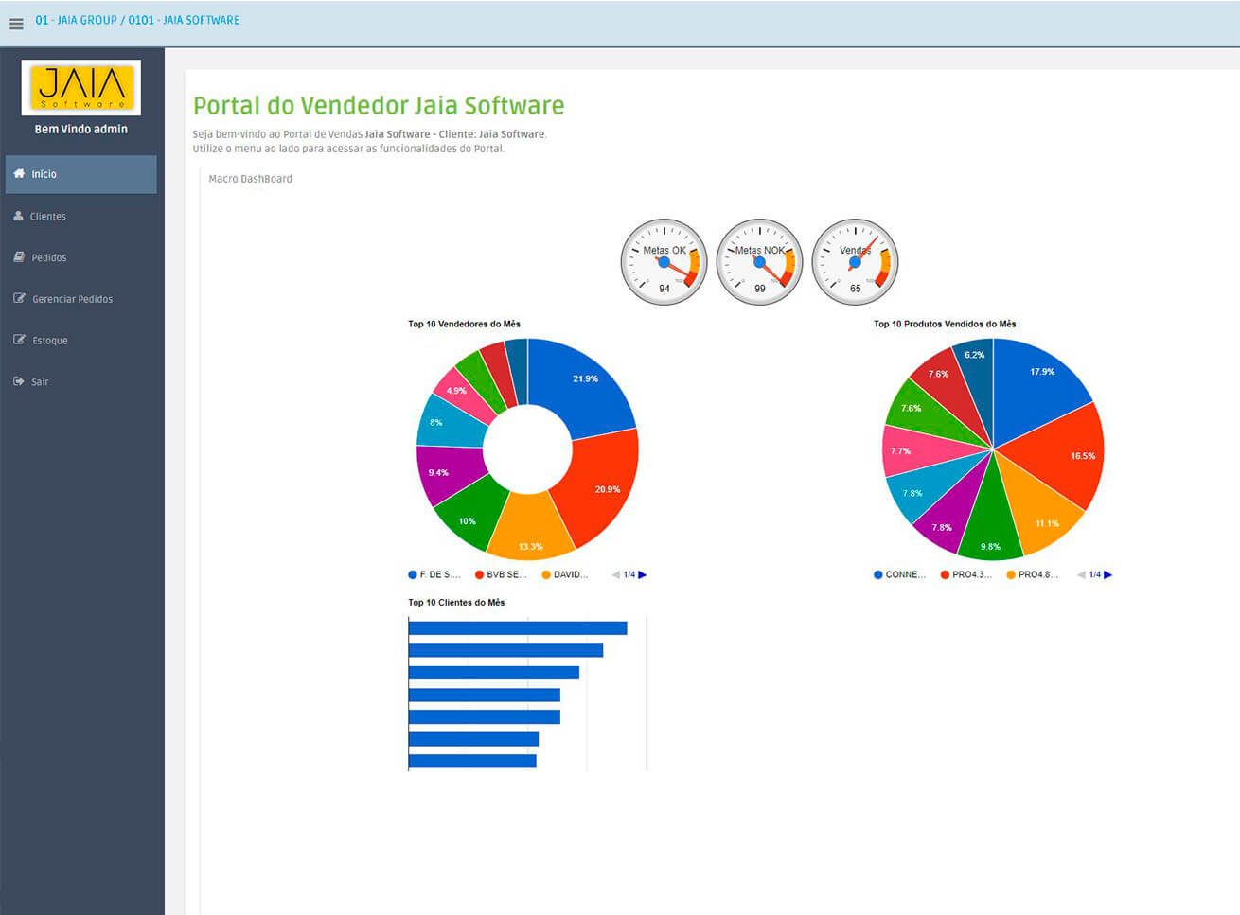
Task: Click the edit icon beside Estoque
Action: (x=19, y=340)
